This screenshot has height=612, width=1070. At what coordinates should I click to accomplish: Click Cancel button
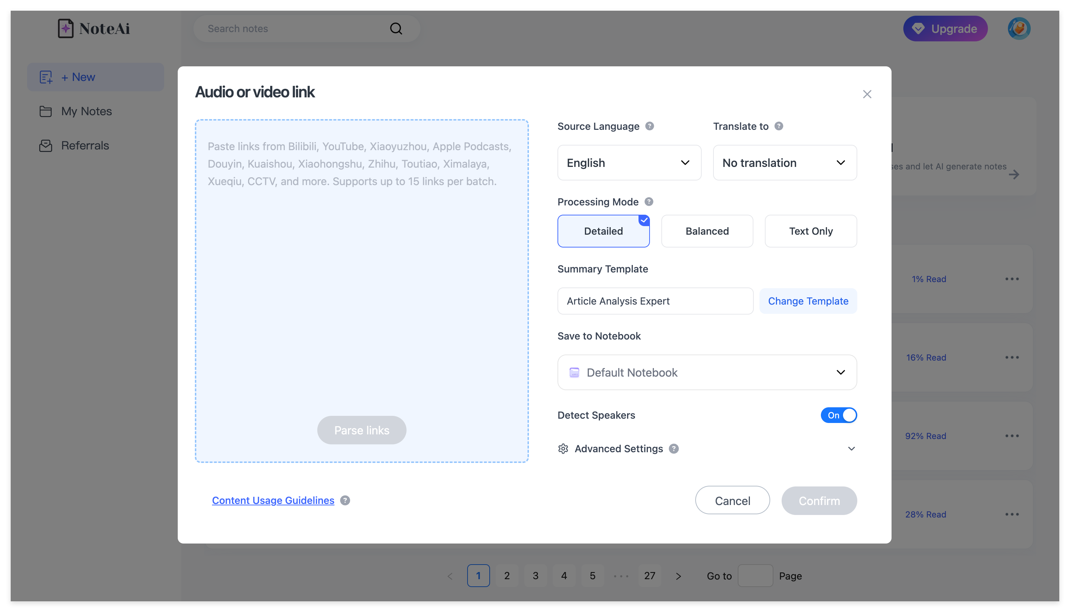pos(732,501)
